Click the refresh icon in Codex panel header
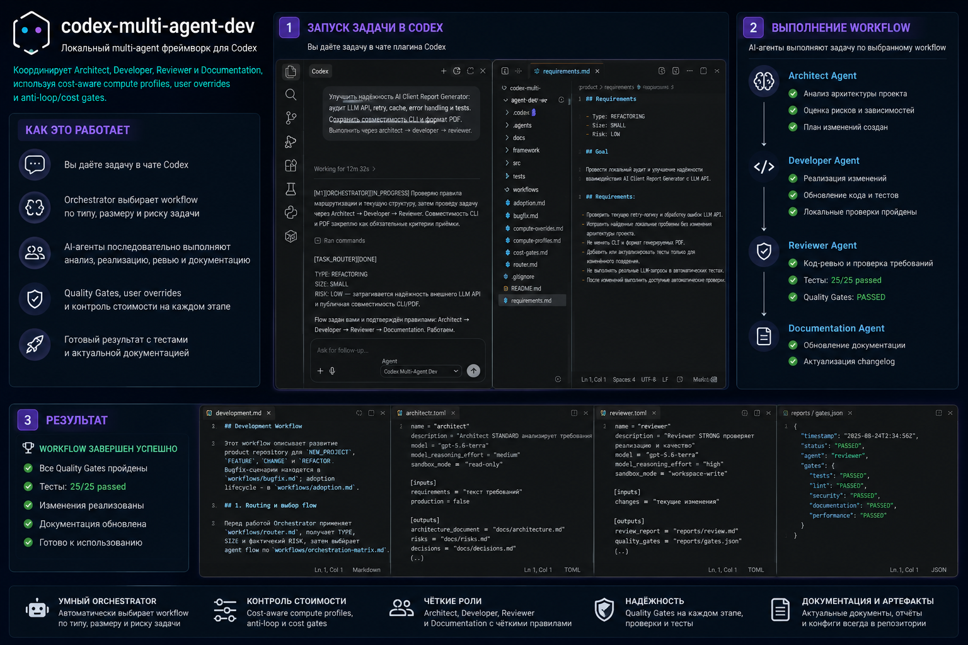The width and height of the screenshot is (968, 645). 470,71
